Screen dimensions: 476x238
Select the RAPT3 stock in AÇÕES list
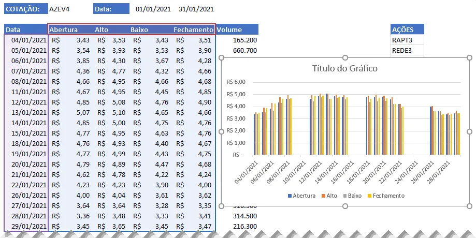pyautogui.click(x=407, y=40)
